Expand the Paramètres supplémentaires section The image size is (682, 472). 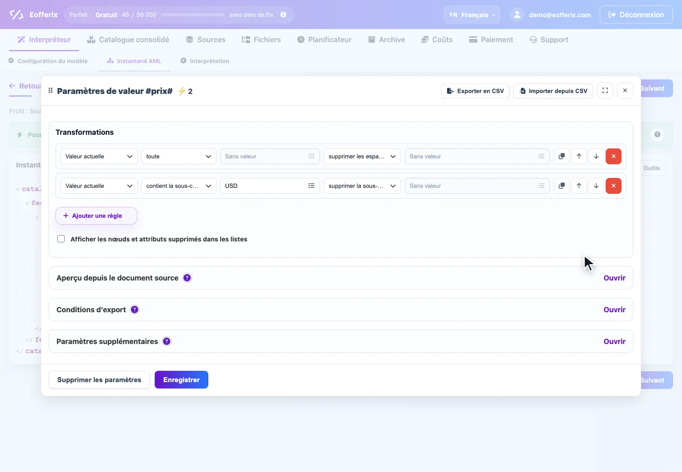click(614, 341)
